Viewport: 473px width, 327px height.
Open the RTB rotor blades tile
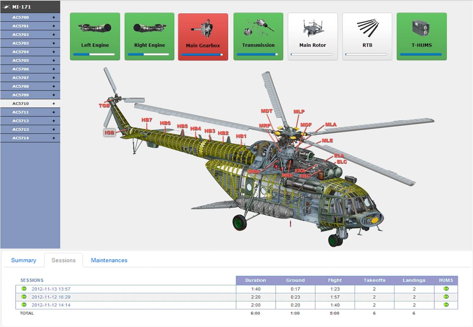pyautogui.click(x=367, y=37)
